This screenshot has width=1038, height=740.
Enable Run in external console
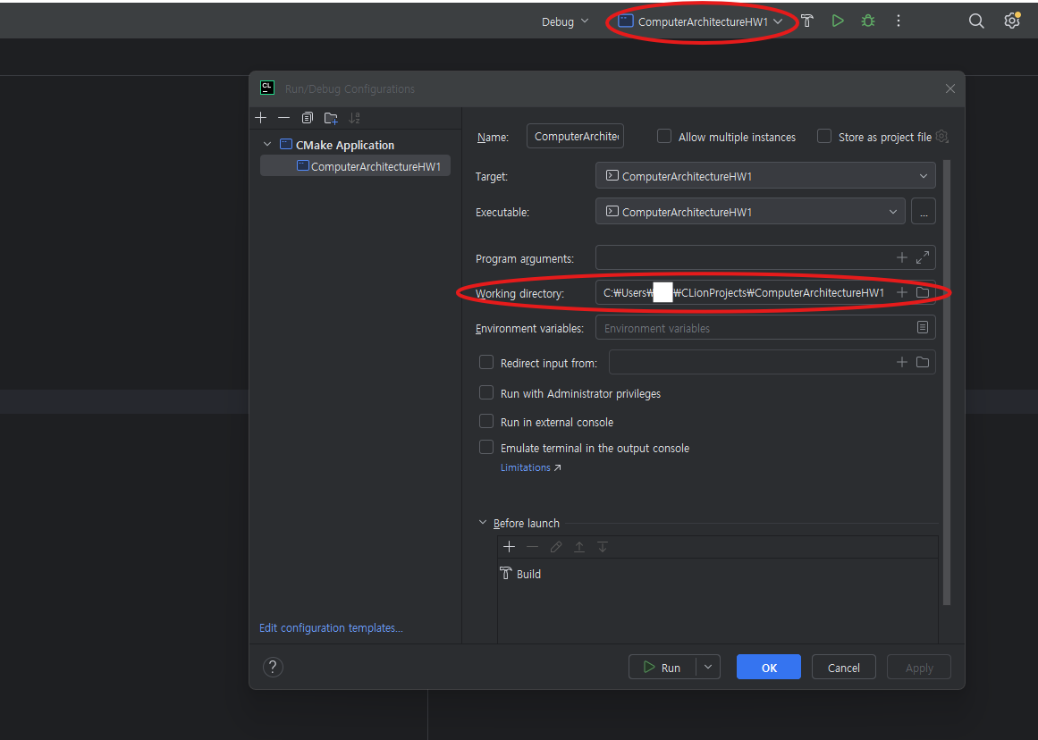[486, 422]
